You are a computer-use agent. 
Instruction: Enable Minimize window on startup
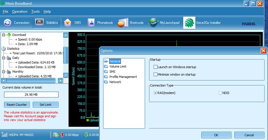pyautogui.click(x=155, y=74)
